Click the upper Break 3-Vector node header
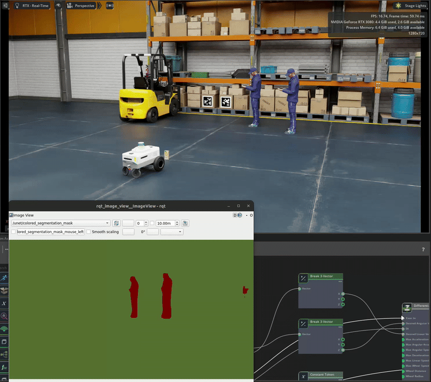Screen dimensions: 431x382 pyautogui.click(x=321, y=276)
